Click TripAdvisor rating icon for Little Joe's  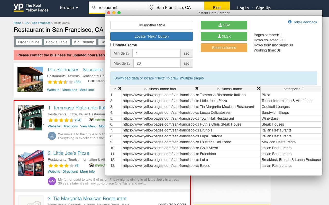(x=97, y=165)
